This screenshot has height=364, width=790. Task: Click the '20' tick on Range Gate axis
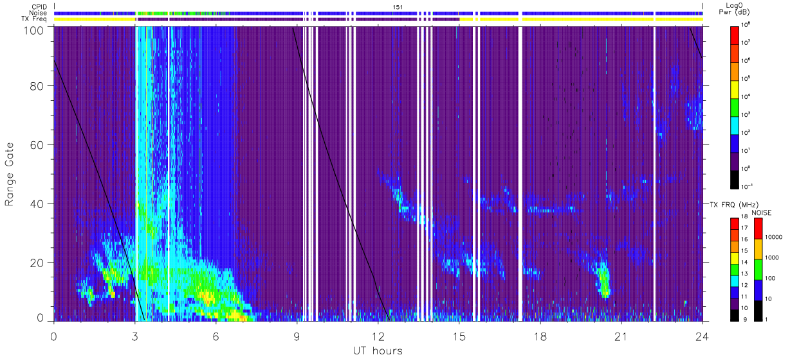click(37, 263)
